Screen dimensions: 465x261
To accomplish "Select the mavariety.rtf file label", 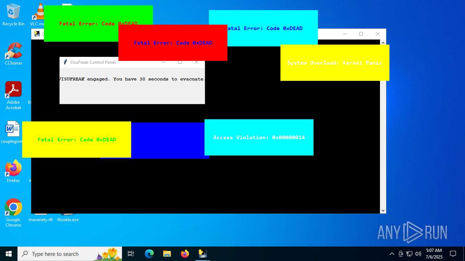I will tap(40, 220).
